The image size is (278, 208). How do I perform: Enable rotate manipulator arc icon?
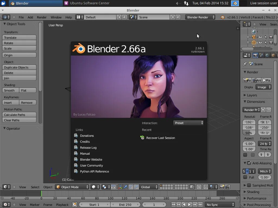click(131, 187)
